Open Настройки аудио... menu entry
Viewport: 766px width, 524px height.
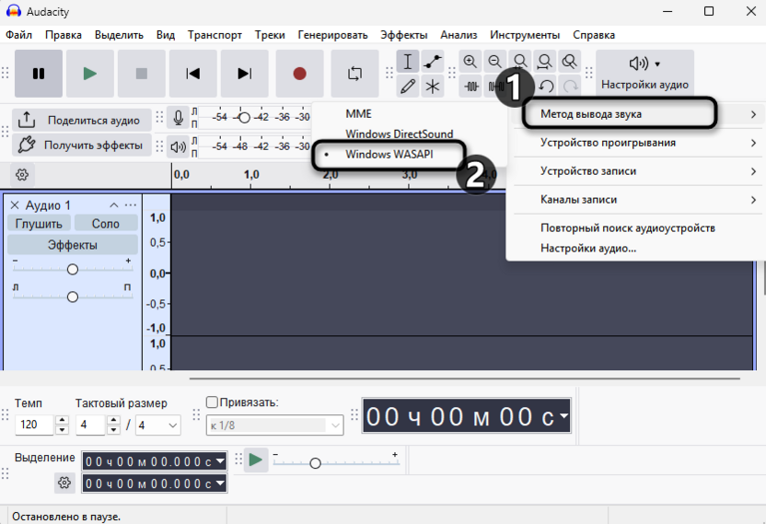point(588,249)
